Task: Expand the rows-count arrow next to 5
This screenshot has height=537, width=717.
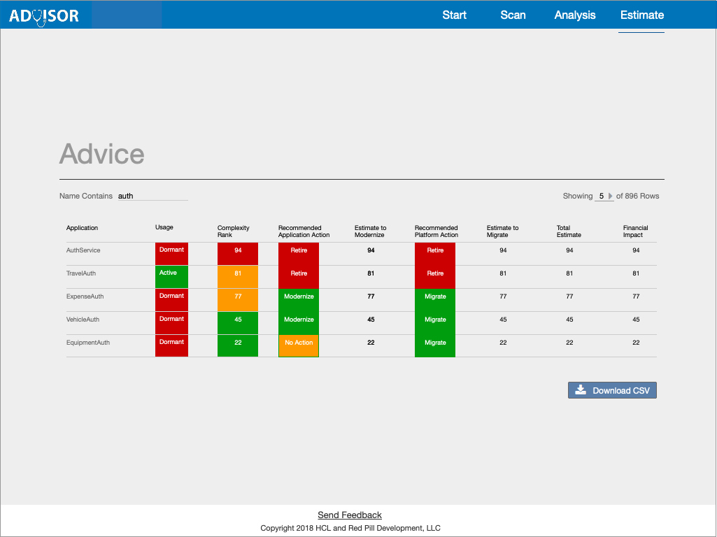Action: coord(610,196)
